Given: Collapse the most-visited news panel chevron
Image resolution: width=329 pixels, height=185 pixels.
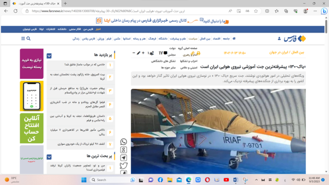Looking at the screenshot, I should pos(49,56).
